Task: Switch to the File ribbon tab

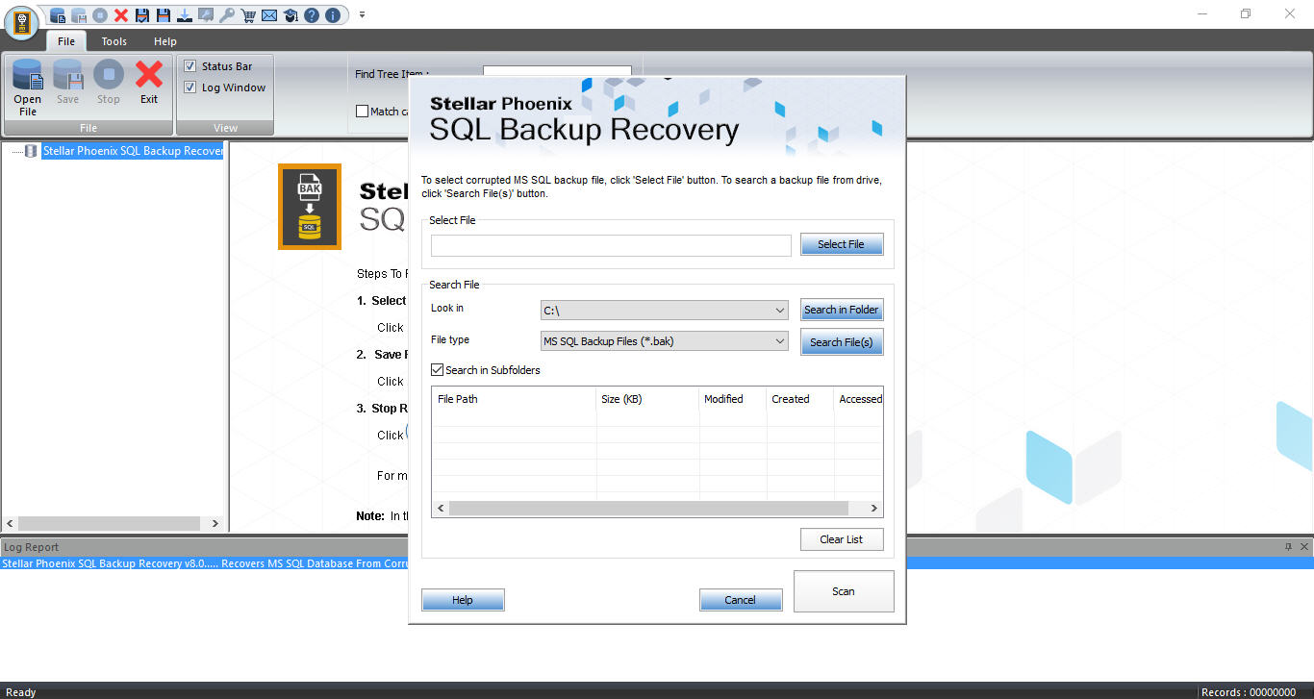Action: [x=66, y=41]
